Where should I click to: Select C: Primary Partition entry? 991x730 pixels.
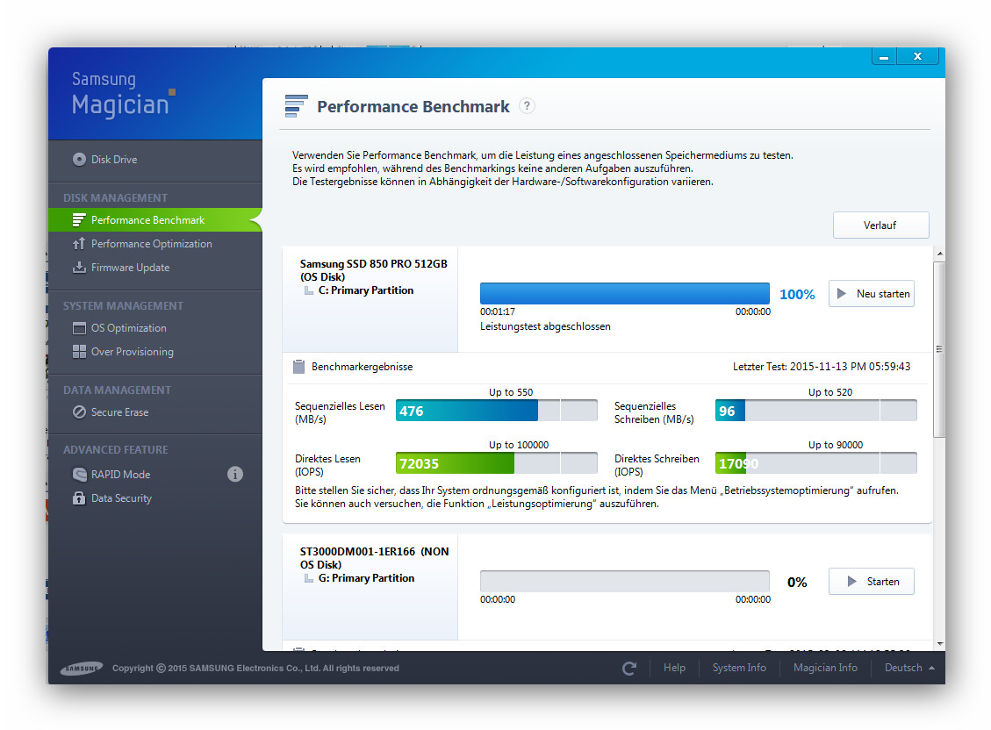tap(365, 290)
